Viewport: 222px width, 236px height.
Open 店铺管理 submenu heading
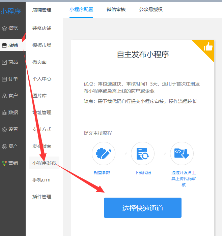42,10
